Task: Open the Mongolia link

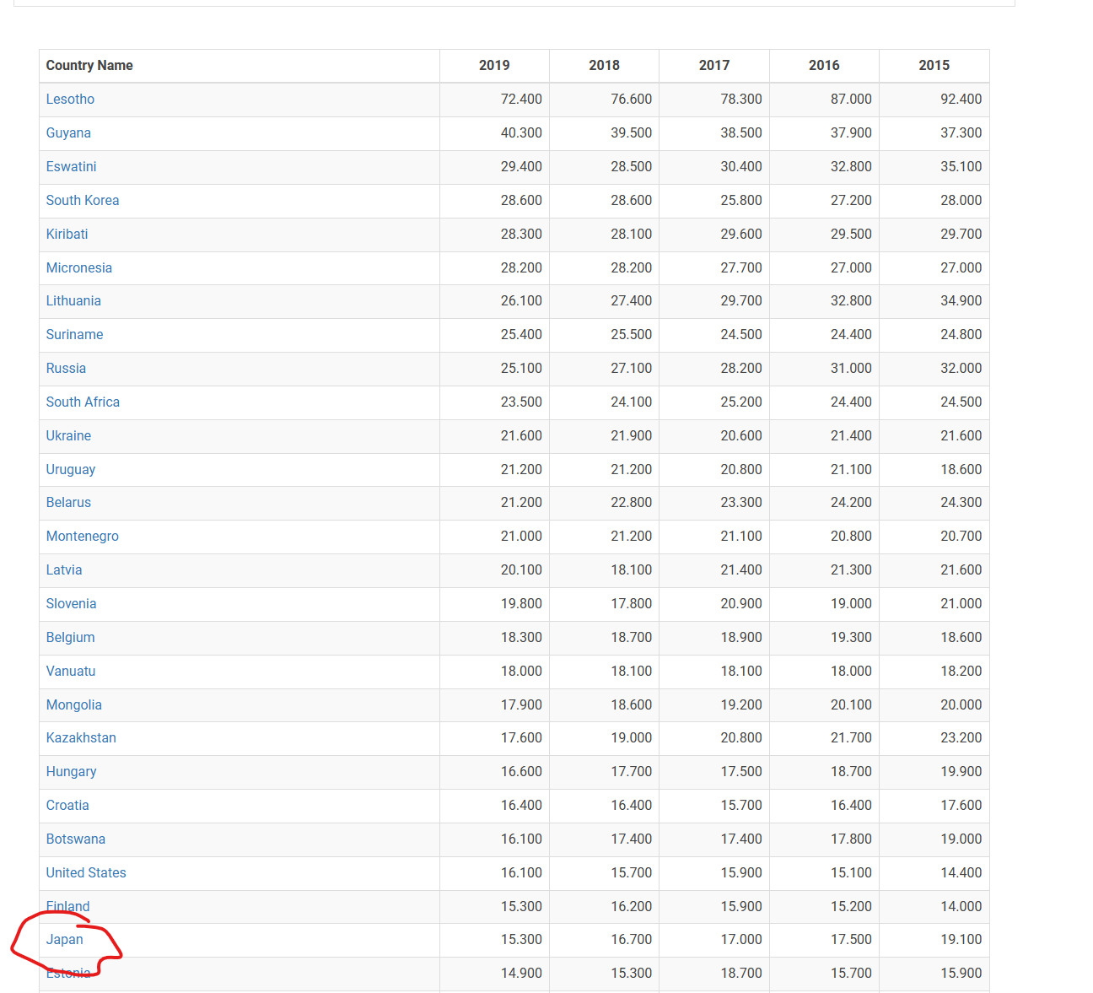Action: [x=73, y=704]
